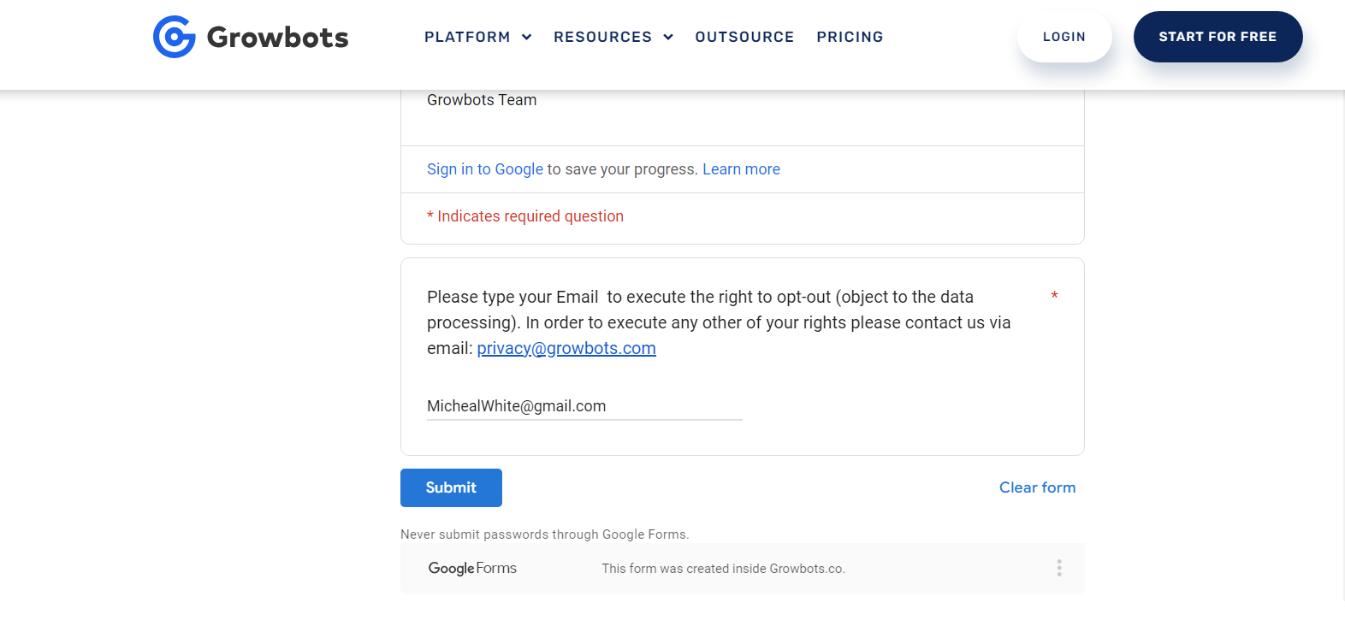Click the Login button
The height and width of the screenshot is (620, 1345).
(1064, 37)
